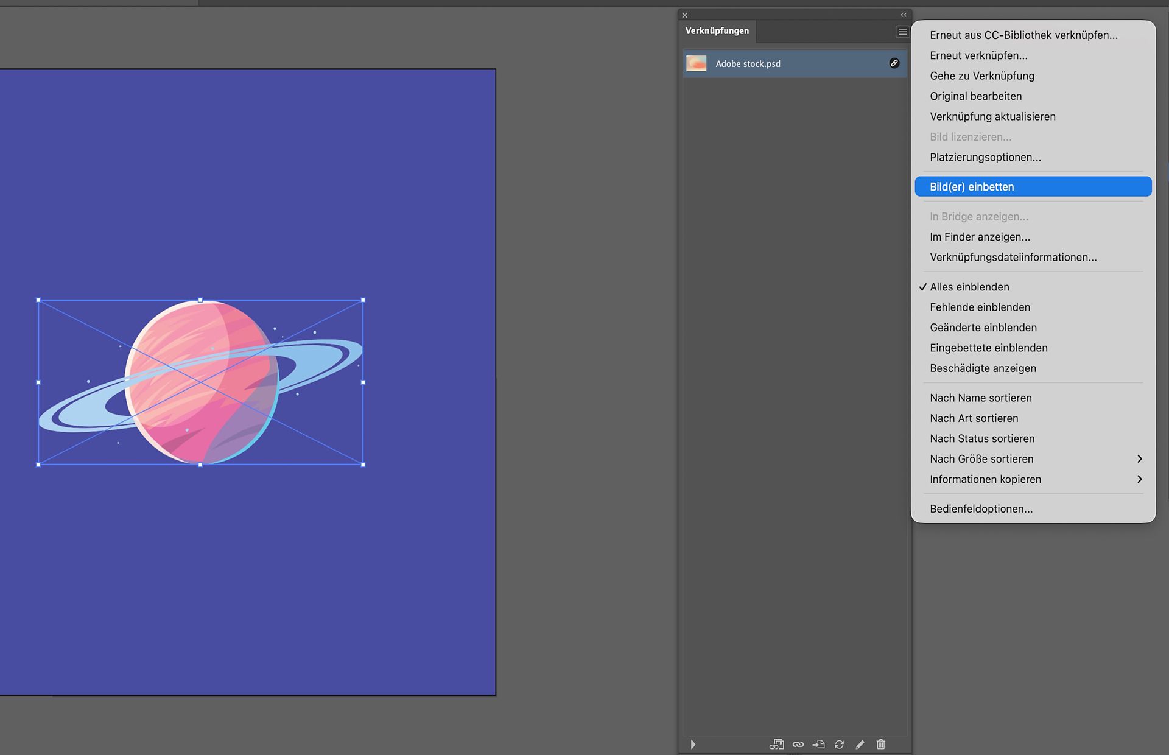Expand link info with the disclosure triangle
This screenshot has width=1169, height=755.
[x=693, y=744]
